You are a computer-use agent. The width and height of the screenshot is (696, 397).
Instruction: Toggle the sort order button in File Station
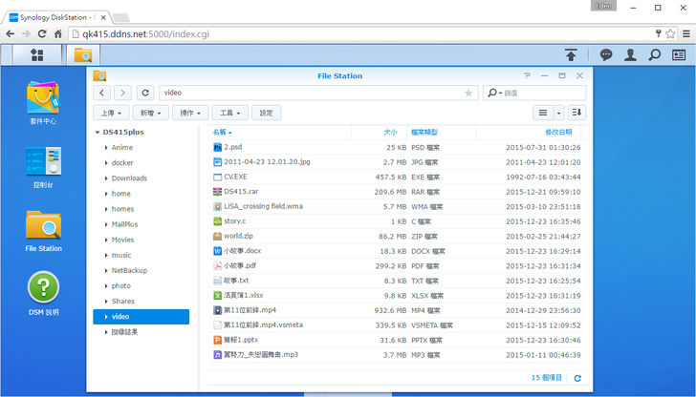576,113
